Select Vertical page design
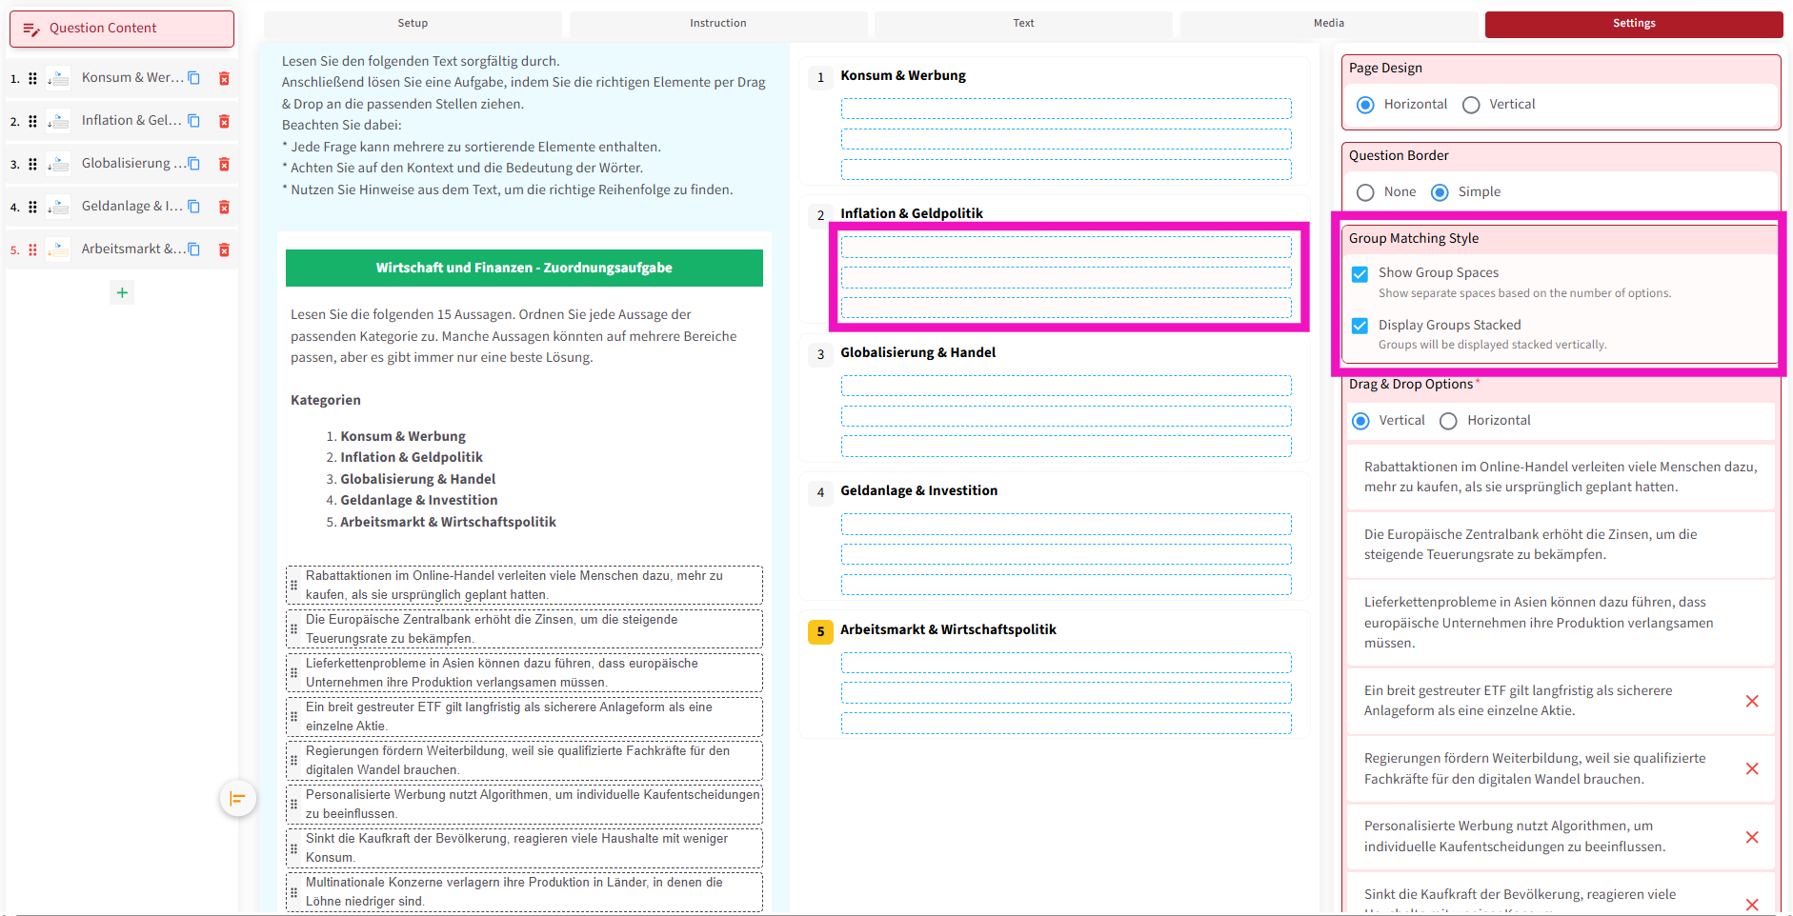1793x916 pixels. coord(1471,105)
